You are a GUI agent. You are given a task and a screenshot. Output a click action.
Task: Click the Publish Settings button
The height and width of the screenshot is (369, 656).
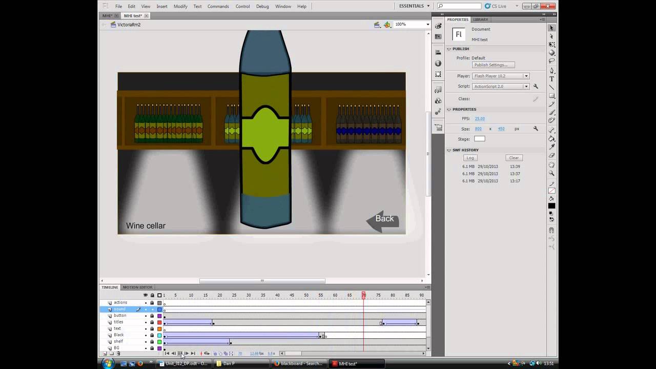coord(493,65)
